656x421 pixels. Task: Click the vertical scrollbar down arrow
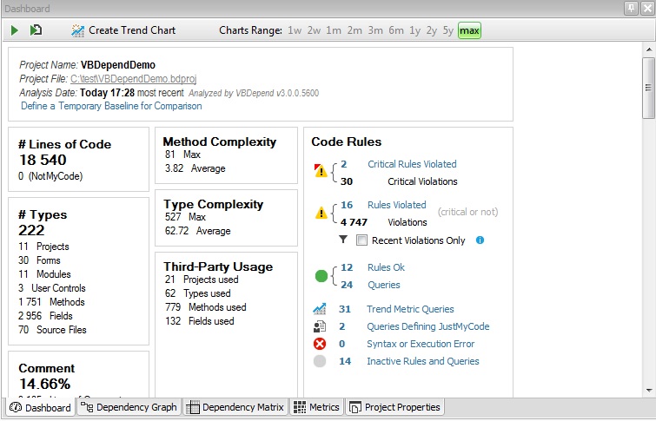pyautogui.click(x=648, y=391)
